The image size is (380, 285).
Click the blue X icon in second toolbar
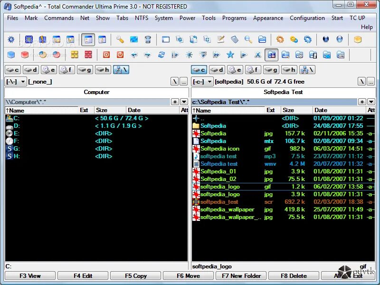tap(257, 55)
